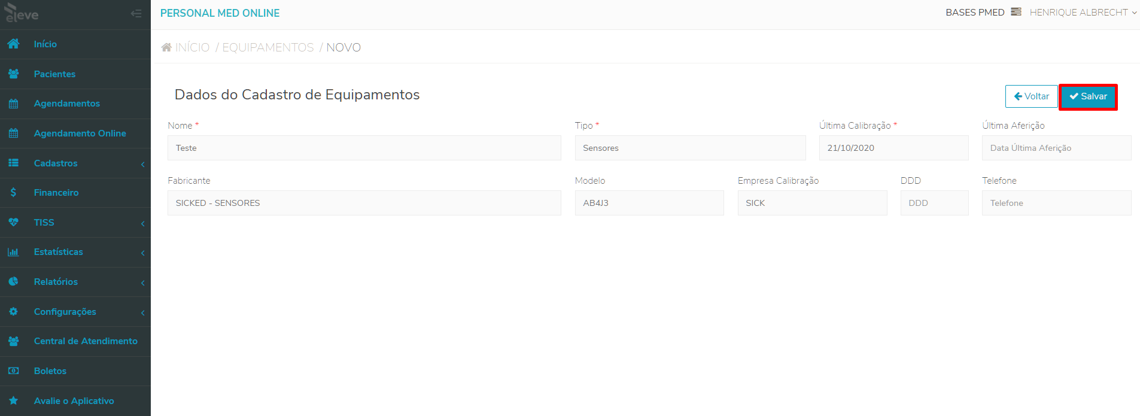This screenshot has height=416, width=1140.
Task: Open Central de Atendimento menu item
Action: pos(75,341)
